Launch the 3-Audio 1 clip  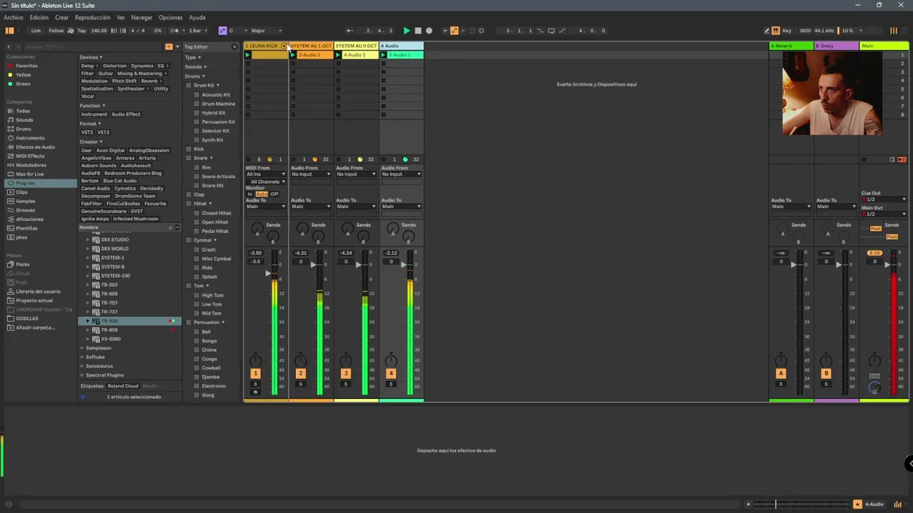coord(292,55)
